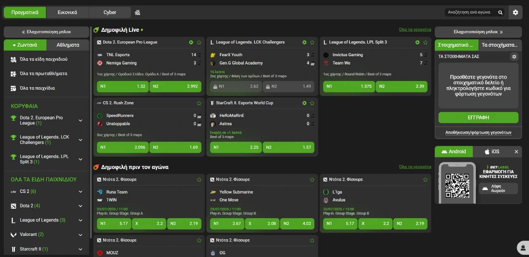
Task: Close the mobile app promo panel
Action: click(516, 152)
